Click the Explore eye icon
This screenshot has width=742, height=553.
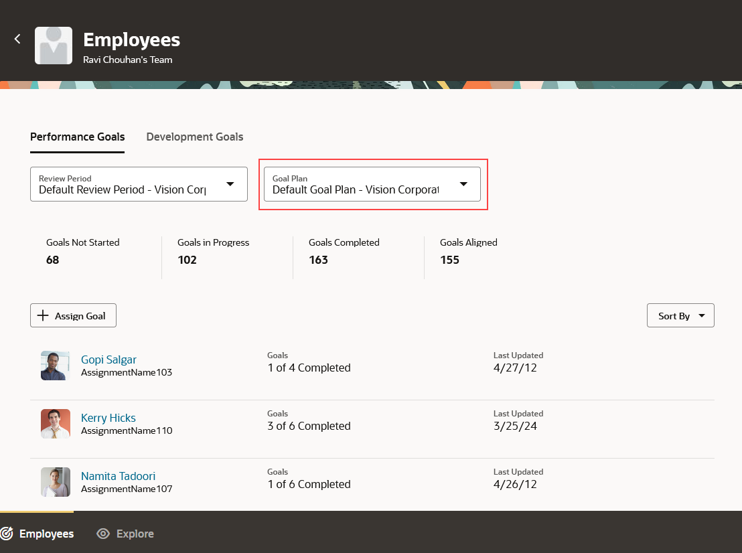coord(103,534)
